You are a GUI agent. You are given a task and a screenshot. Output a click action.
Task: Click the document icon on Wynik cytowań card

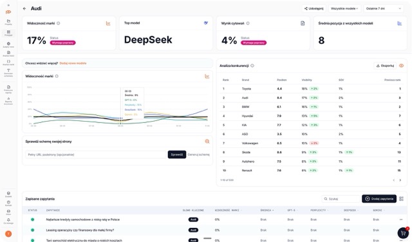303,23
